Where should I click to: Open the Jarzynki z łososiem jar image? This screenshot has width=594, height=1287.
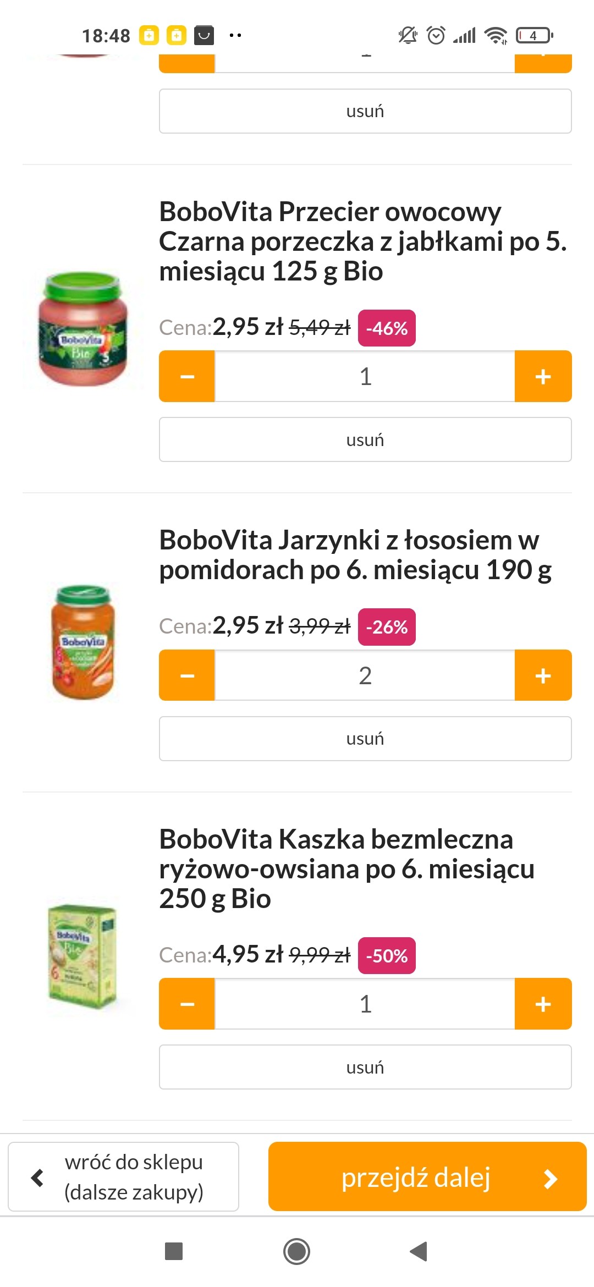pyautogui.click(x=83, y=642)
